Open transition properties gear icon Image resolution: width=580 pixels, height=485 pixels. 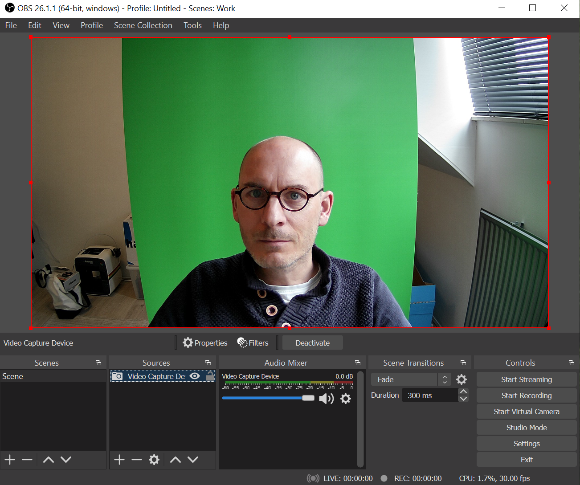pyautogui.click(x=462, y=379)
